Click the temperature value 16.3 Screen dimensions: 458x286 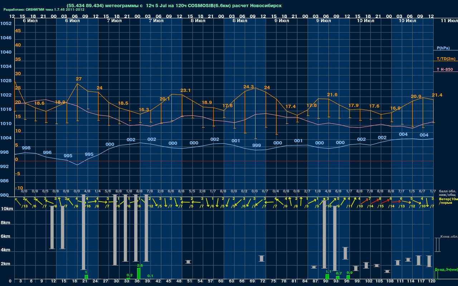[143, 110]
